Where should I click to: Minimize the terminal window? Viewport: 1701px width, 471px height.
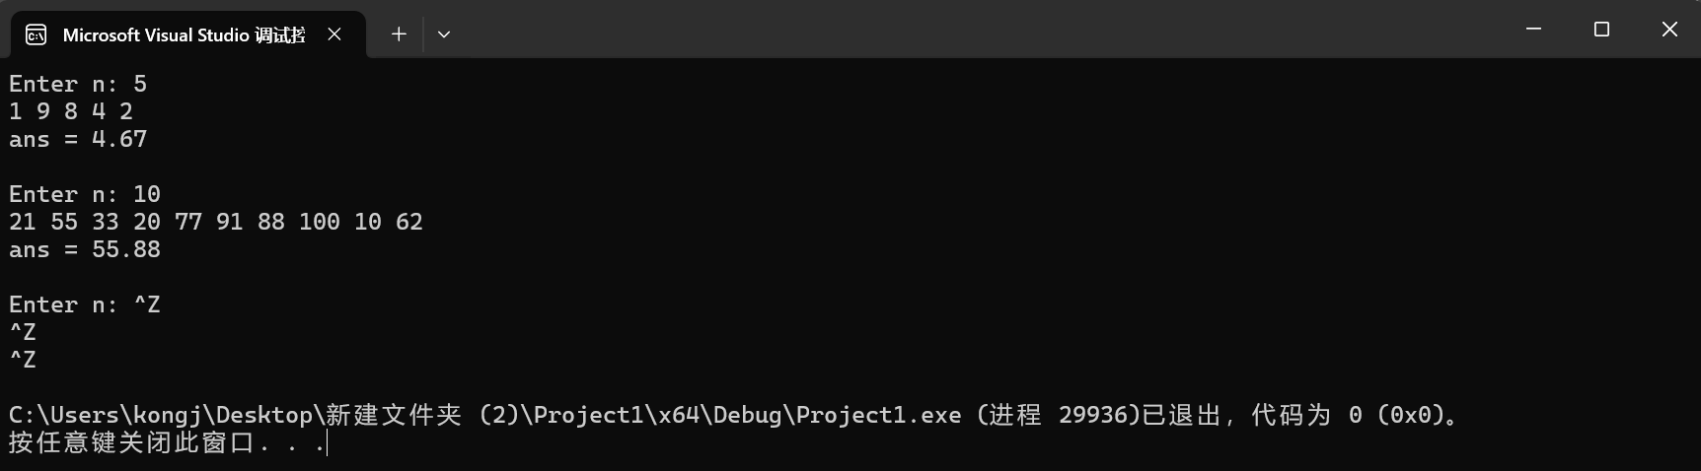click(1533, 30)
